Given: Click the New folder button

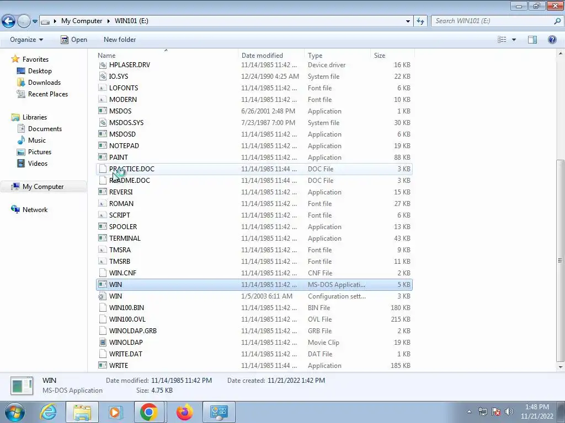Looking at the screenshot, I should [120, 40].
